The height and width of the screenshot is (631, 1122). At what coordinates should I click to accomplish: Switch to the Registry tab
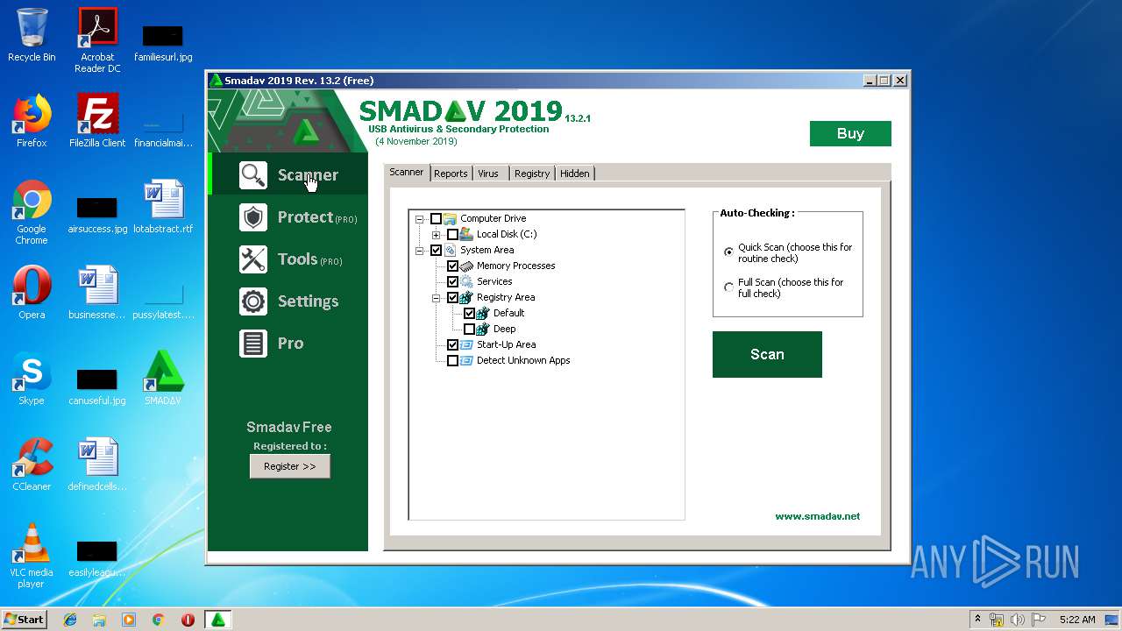point(531,174)
